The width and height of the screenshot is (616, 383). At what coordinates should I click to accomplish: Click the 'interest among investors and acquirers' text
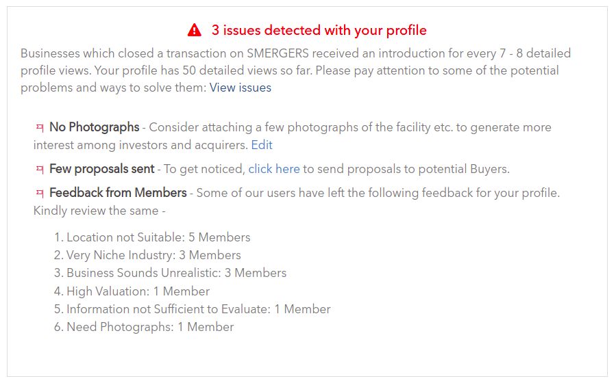[140, 145]
